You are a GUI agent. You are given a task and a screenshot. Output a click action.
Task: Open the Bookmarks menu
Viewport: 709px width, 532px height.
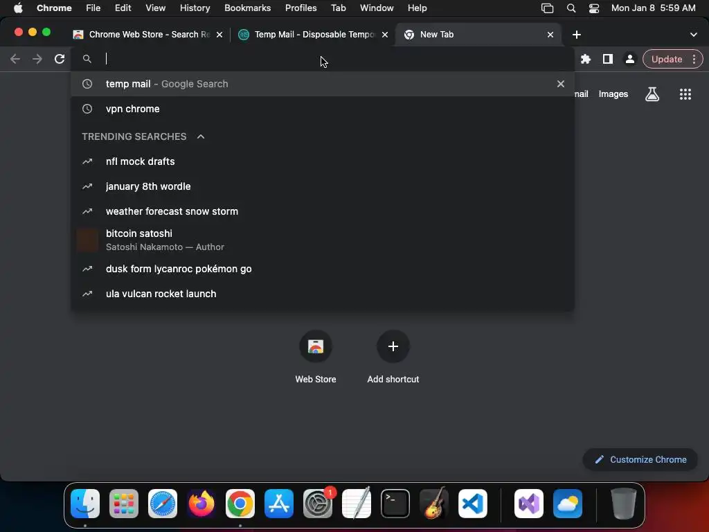click(x=247, y=8)
